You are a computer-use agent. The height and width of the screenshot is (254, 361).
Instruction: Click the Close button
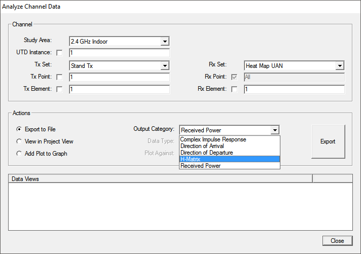click(337, 241)
